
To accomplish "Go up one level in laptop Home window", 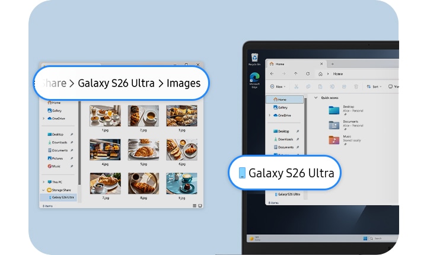I will pyautogui.click(x=296, y=74).
